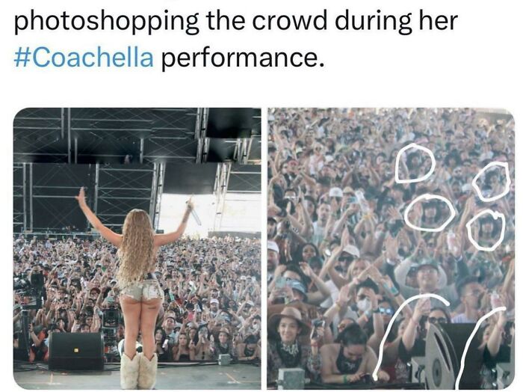Click the word "performance." in the tweet
Viewport: 523px width, 392px height.
[243, 58]
